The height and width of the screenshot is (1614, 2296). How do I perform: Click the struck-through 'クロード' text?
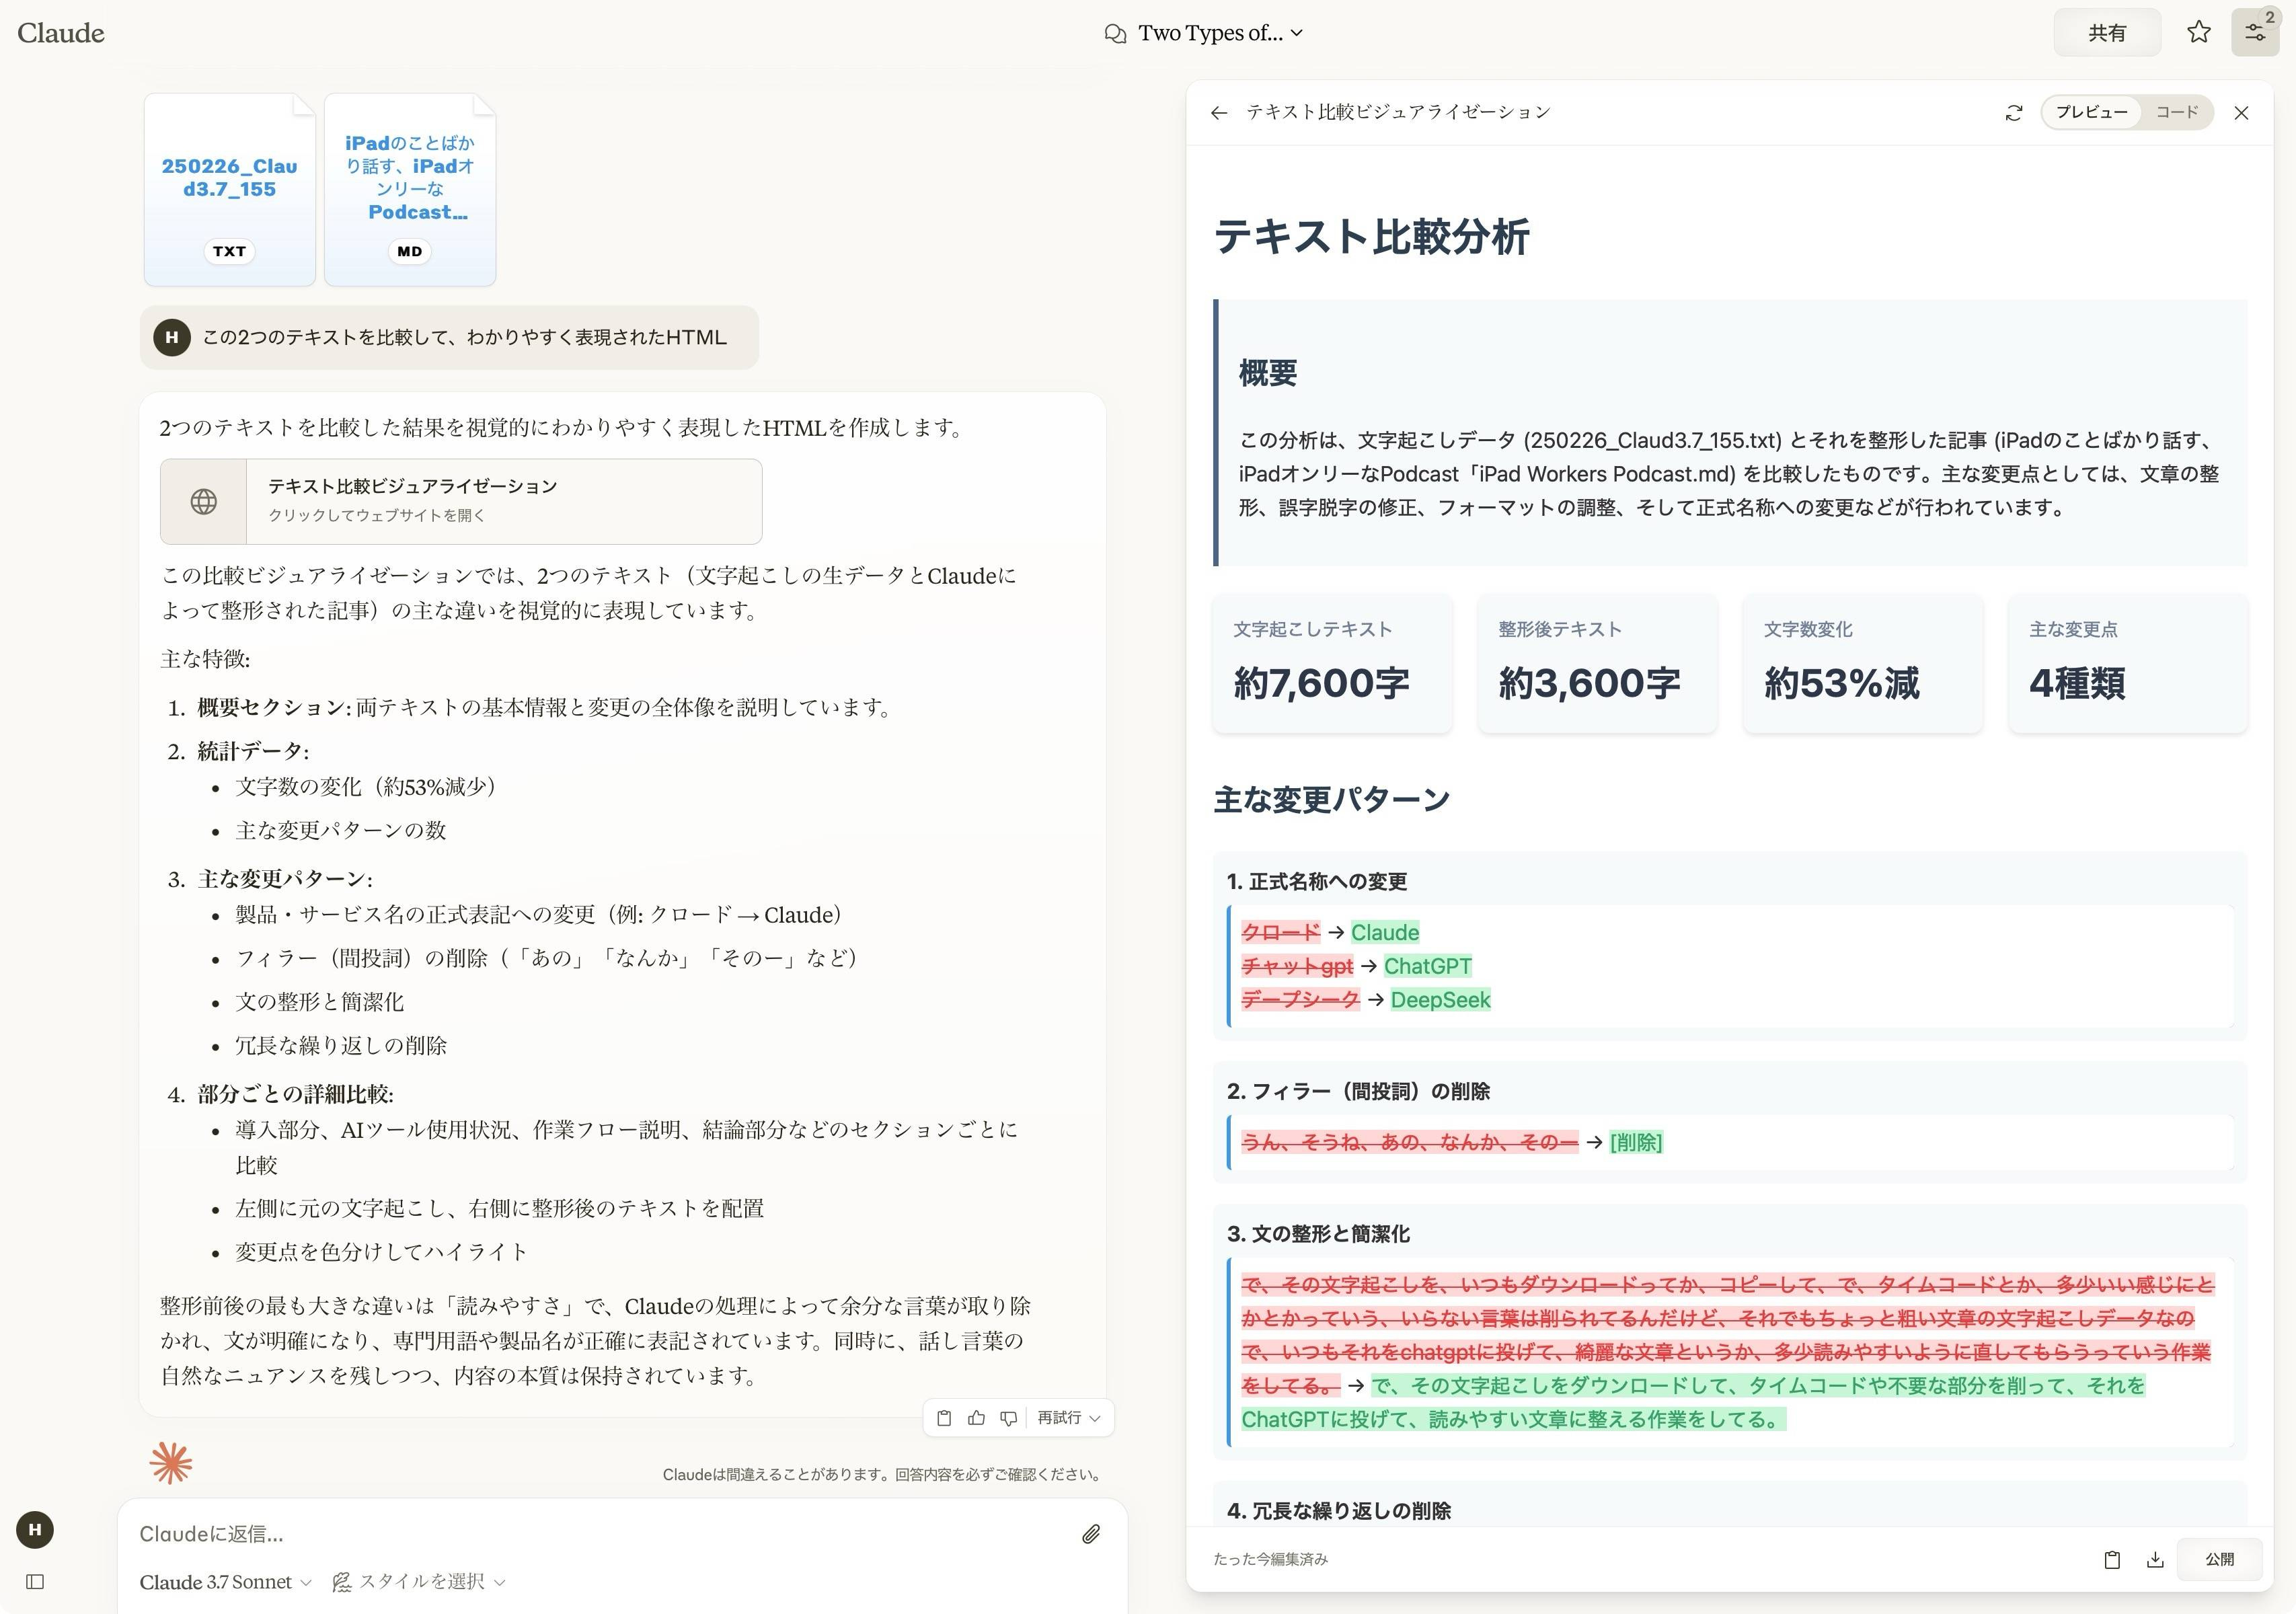(1280, 933)
